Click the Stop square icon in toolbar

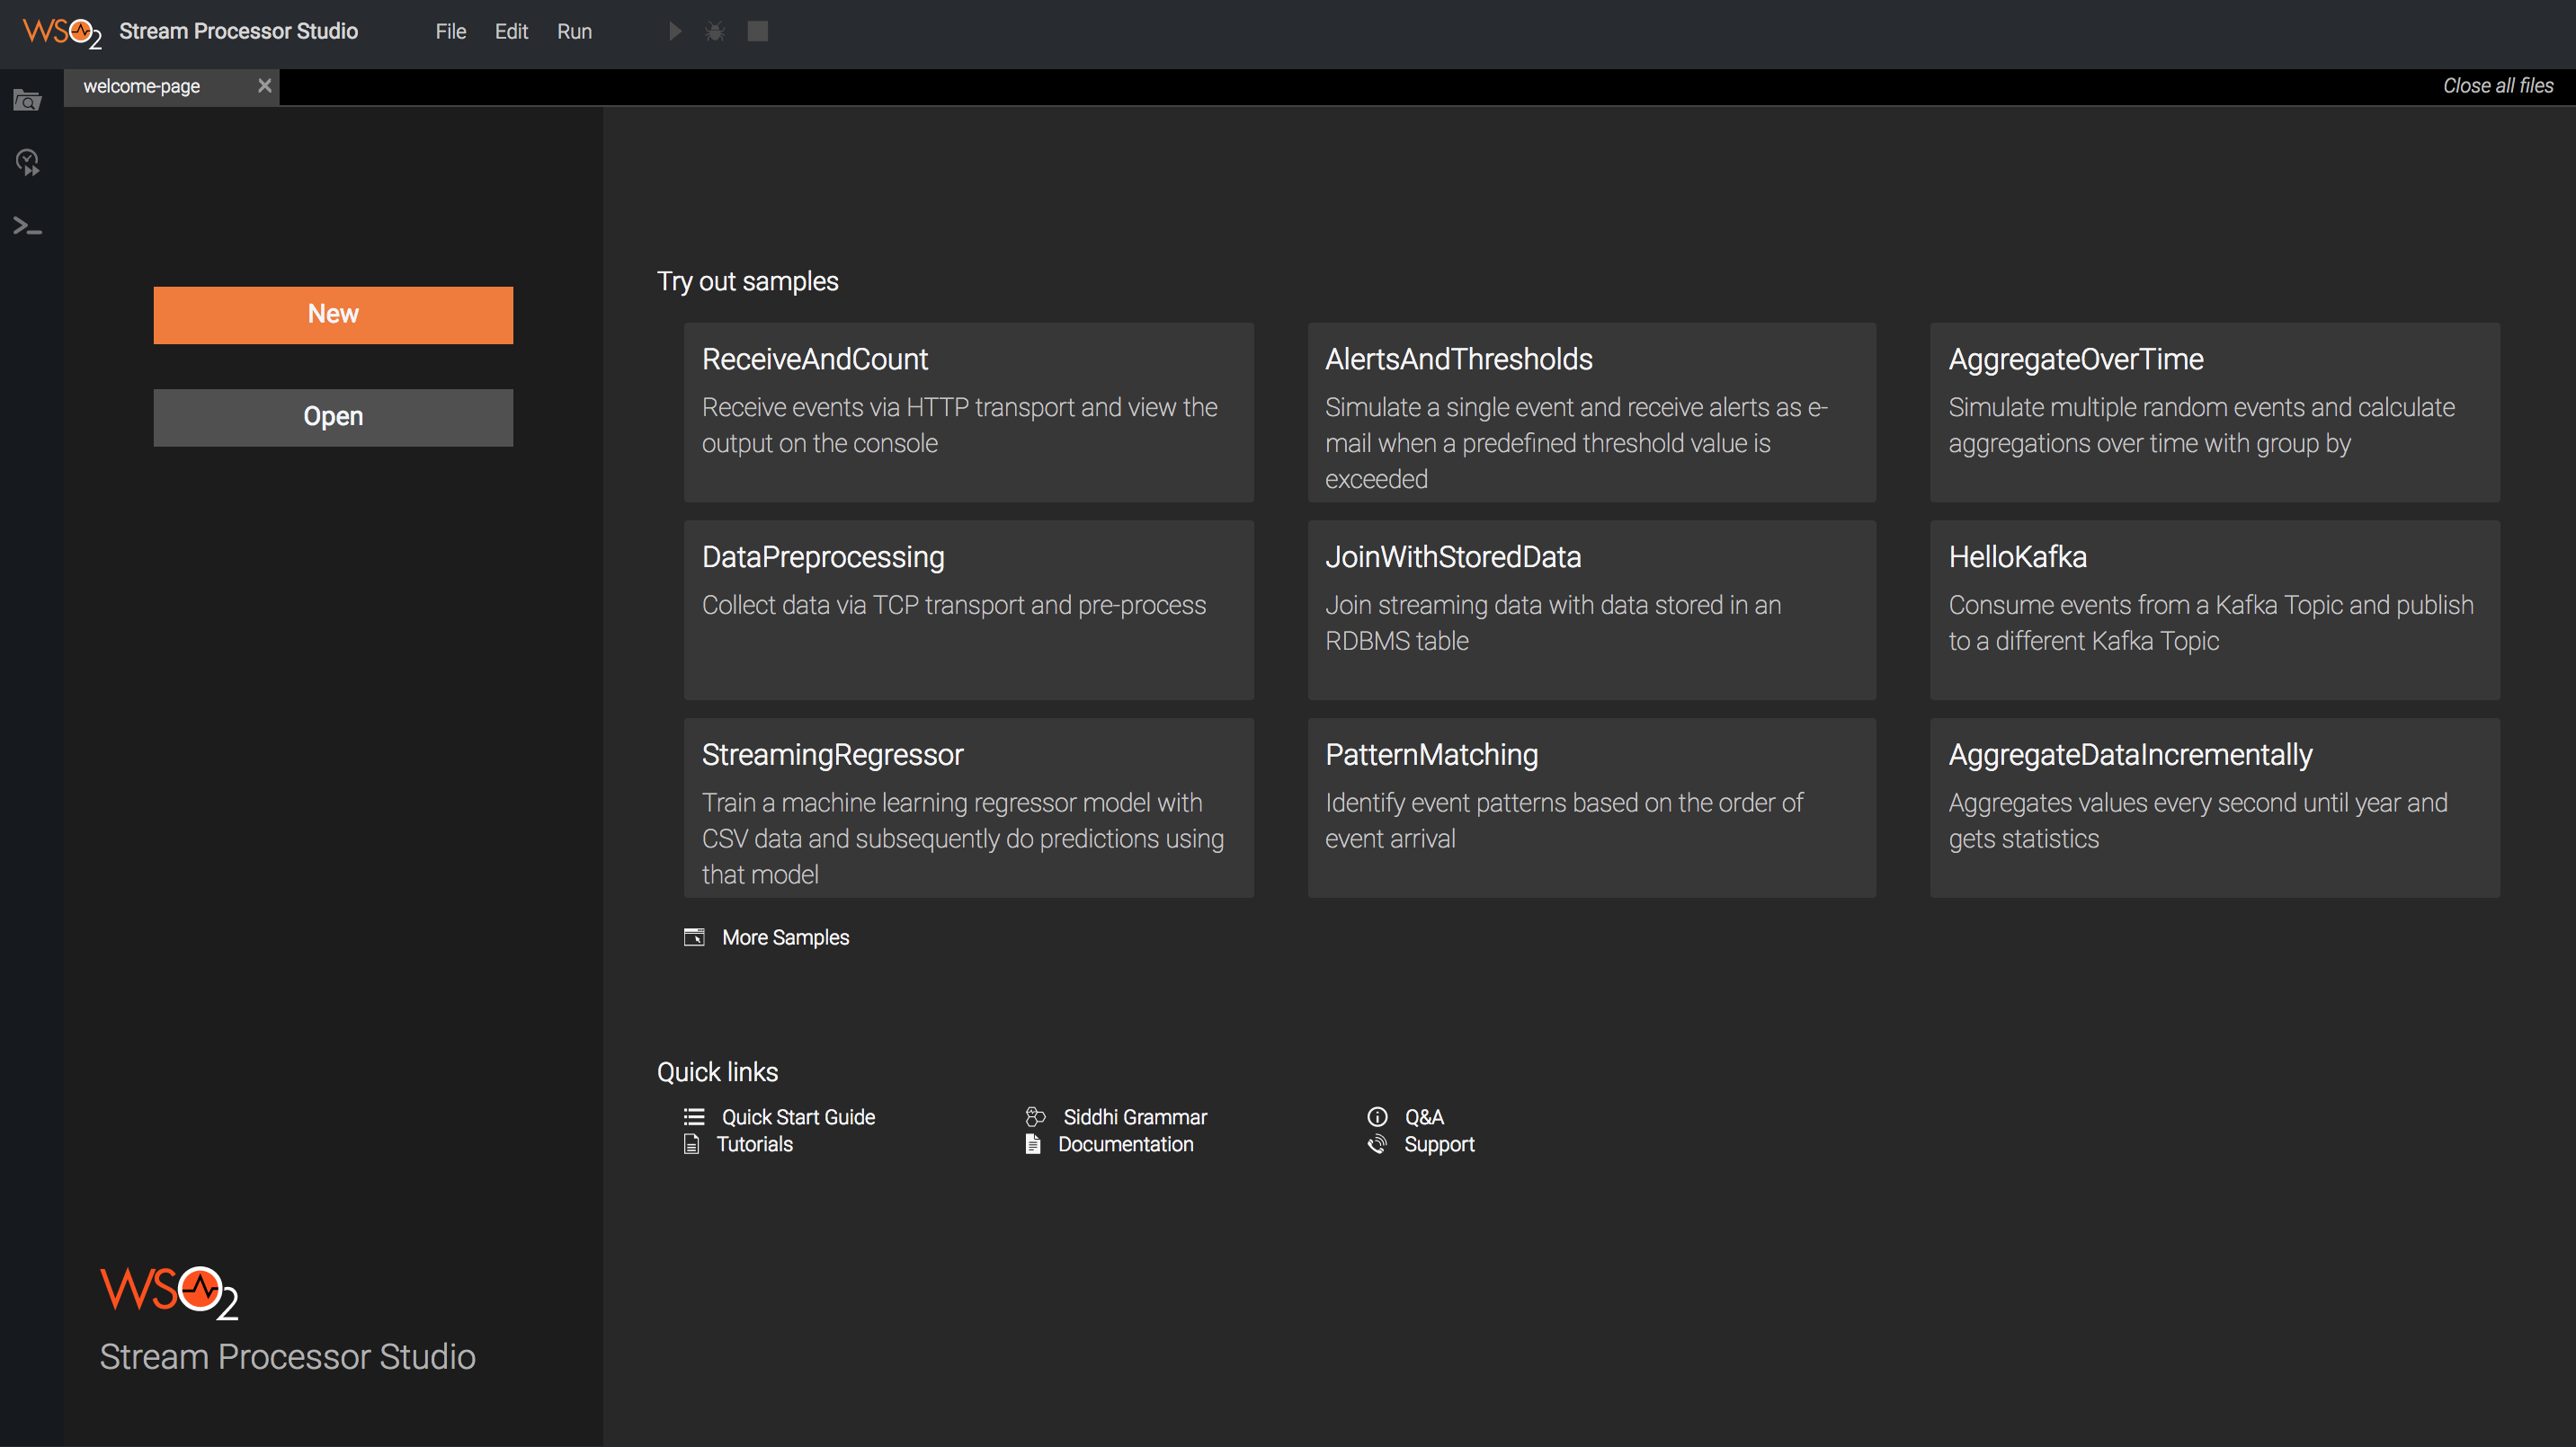coord(758,32)
